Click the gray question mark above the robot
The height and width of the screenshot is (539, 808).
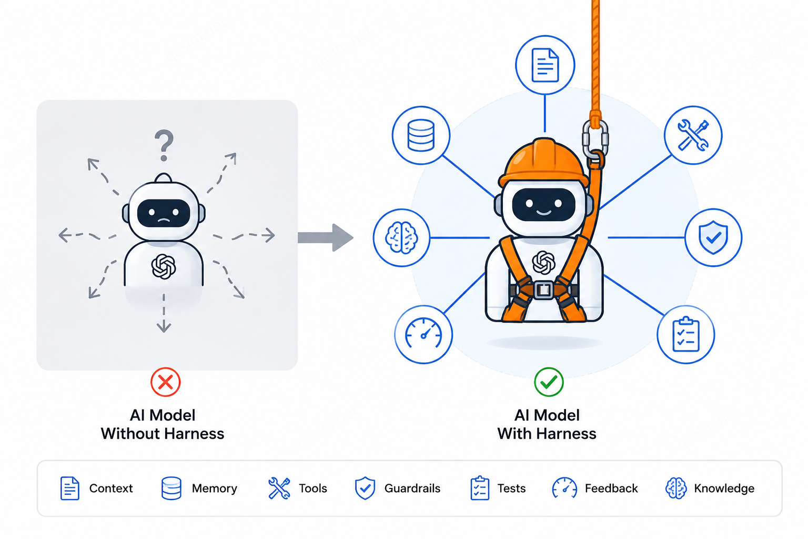164,145
